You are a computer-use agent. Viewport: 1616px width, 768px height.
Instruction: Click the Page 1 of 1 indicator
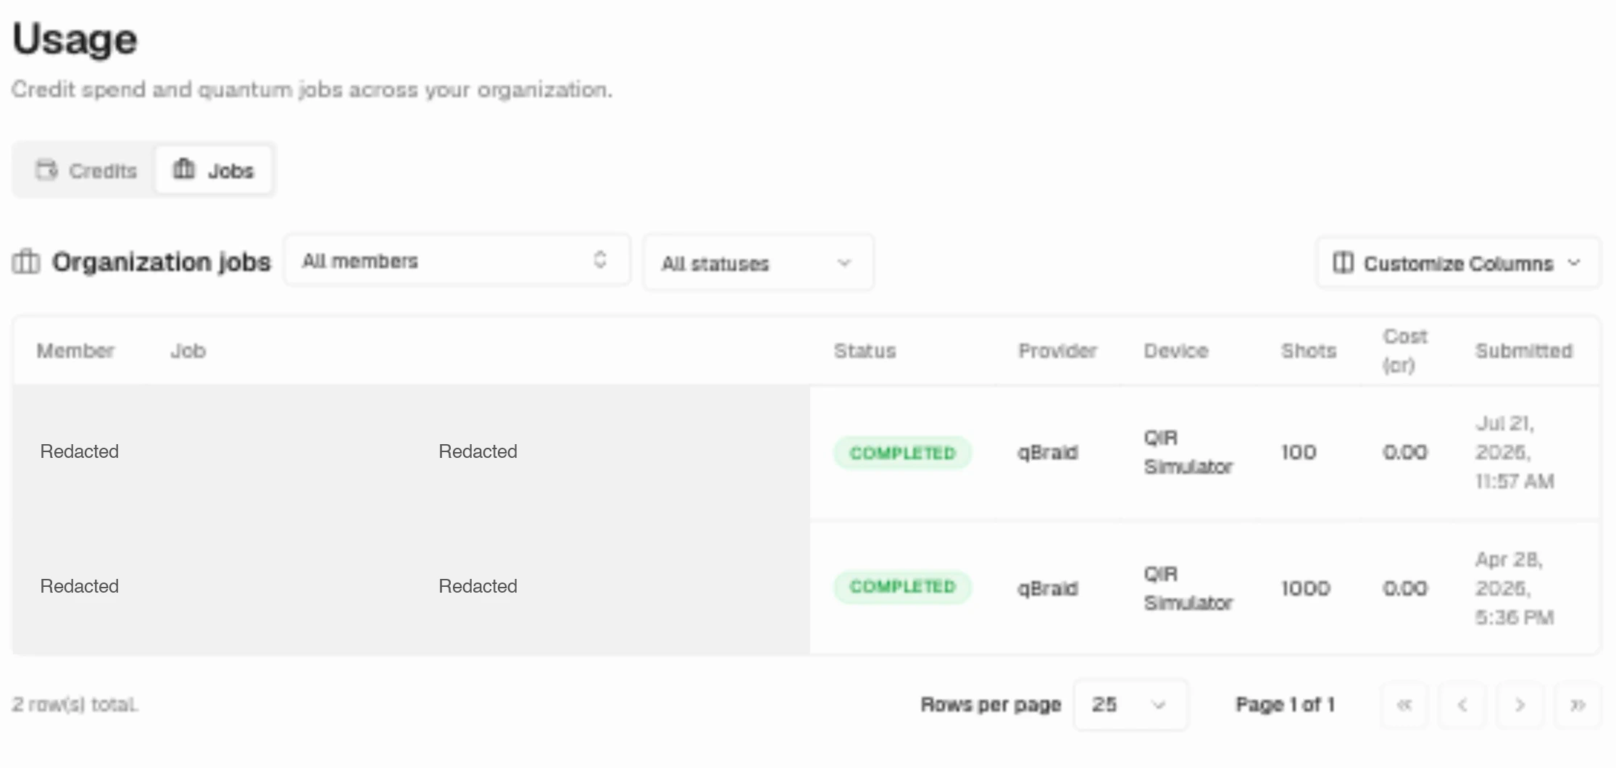coord(1285,704)
